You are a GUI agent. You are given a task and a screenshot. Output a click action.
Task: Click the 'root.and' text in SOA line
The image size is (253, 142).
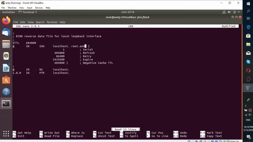[x=78, y=46]
